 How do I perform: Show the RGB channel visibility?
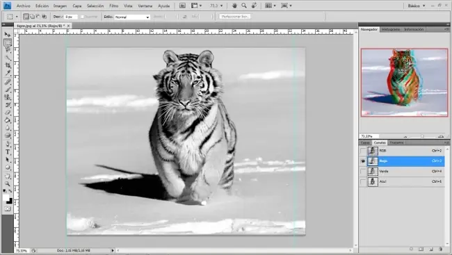tap(363, 151)
